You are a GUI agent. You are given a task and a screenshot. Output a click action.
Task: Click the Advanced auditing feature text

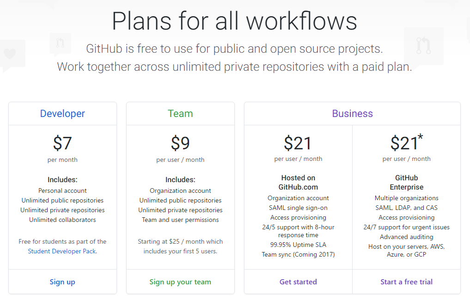[406, 237]
